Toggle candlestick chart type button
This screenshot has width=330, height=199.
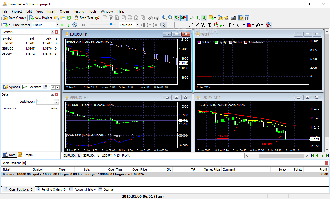point(203,18)
